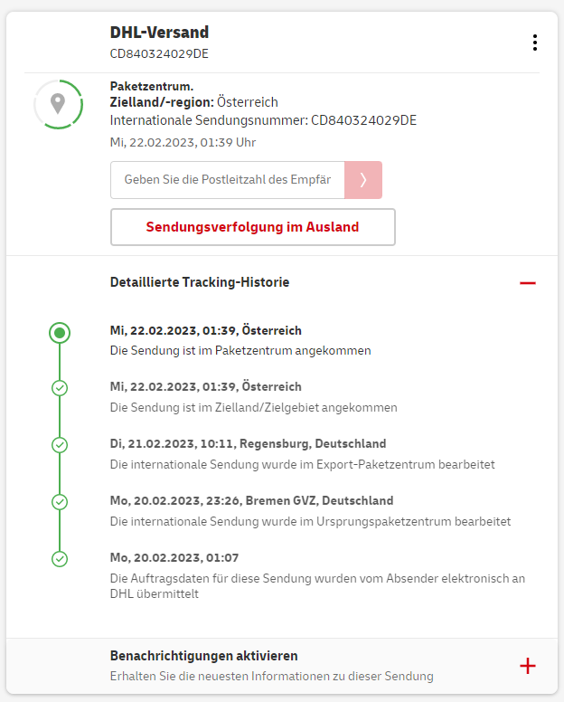Click the Regensburg, Deutschland history entry
This screenshot has width=564, height=702.
pyautogui.click(x=248, y=444)
